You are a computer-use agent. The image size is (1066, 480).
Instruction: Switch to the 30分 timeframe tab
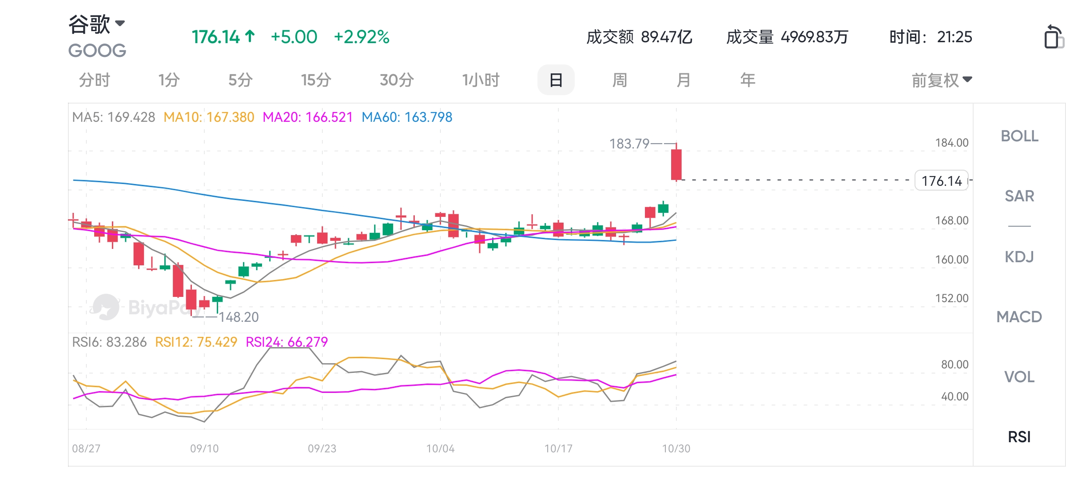[x=397, y=80]
